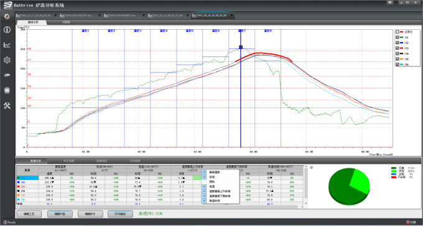Open the curve chart sidebar icon
Image resolution: width=423 pixels, height=226 pixels.
point(7,45)
